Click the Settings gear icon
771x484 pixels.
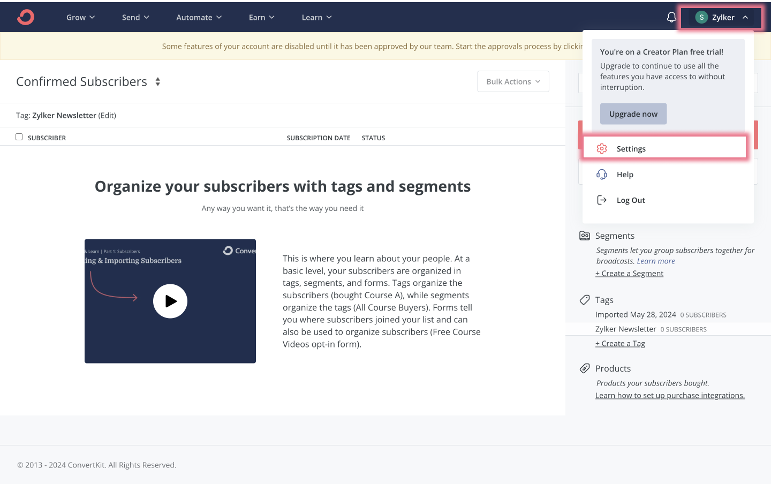pos(602,149)
